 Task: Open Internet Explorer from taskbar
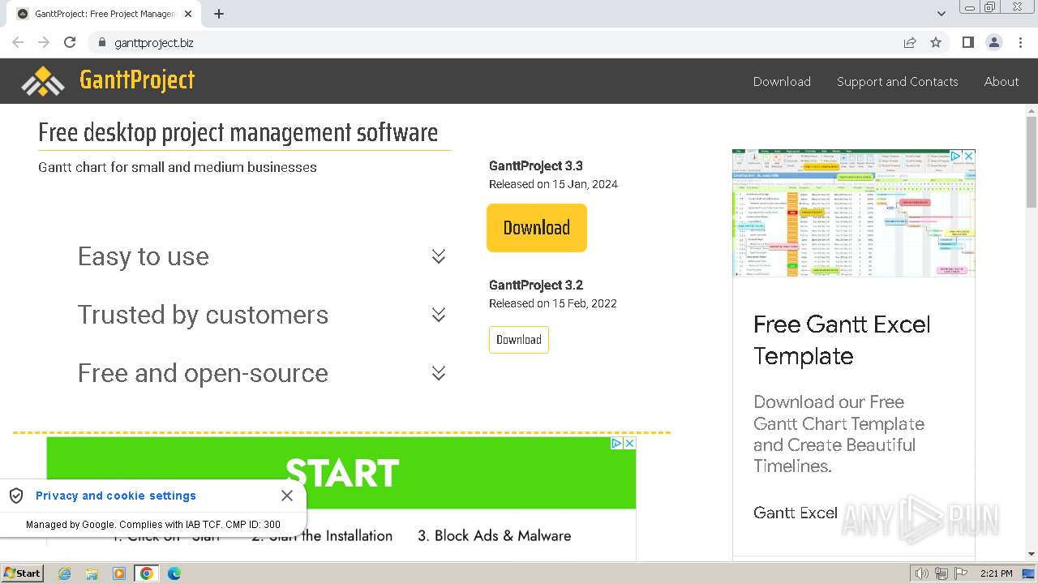pyautogui.click(x=64, y=573)
